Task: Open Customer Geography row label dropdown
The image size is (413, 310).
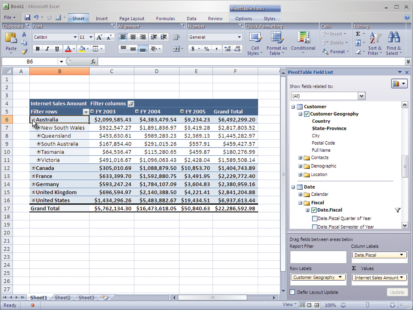Action: point(340,277)
